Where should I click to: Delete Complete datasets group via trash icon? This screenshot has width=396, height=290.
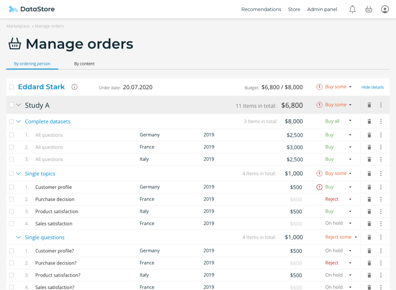pos(369,121)
